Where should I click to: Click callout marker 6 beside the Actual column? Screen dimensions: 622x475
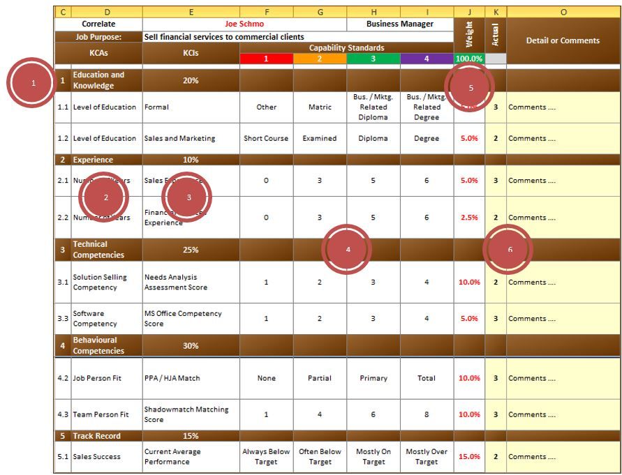click(510, 248)
